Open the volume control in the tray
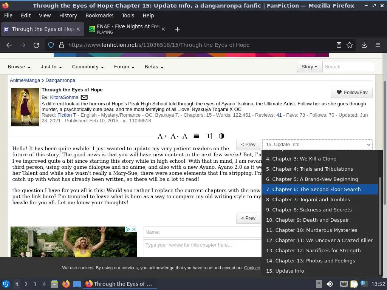This screenshot has width=387, height=290. click(x=330, y=284)
